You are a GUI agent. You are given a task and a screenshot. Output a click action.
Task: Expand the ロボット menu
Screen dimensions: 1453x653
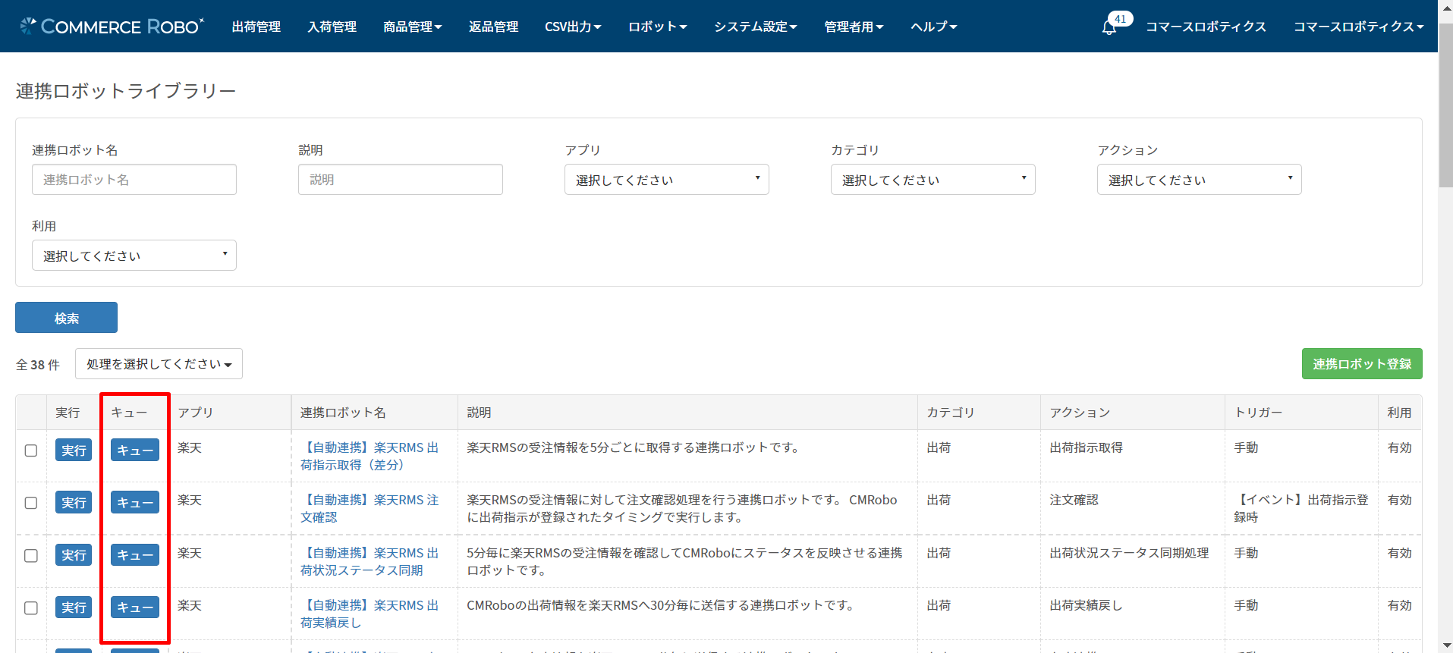coord(657,27)
